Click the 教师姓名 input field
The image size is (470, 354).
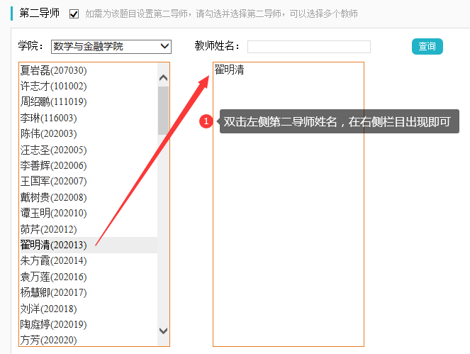(308, 47)
